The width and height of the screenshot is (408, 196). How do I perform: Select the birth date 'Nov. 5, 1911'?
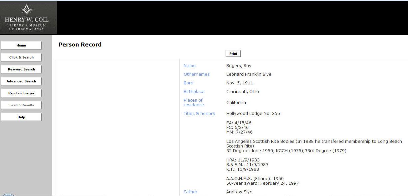(x=240, y=83)
